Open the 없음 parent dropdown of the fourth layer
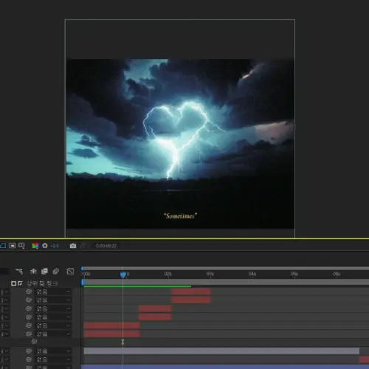Viewport: 369px width, 369px height. [x=53, y=317]
